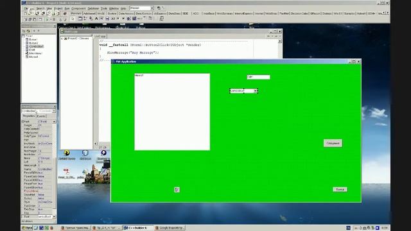This screenshot has width=411, height=231.
Task: Click the code editor scrollbar up arrow
Action: (280, 41)
